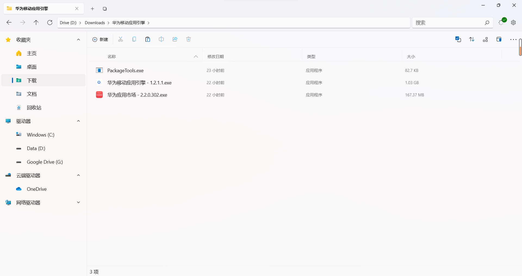Open Windows (C:) drive
The width and height of the screenshot is (522, 276).
click(43, 135)
